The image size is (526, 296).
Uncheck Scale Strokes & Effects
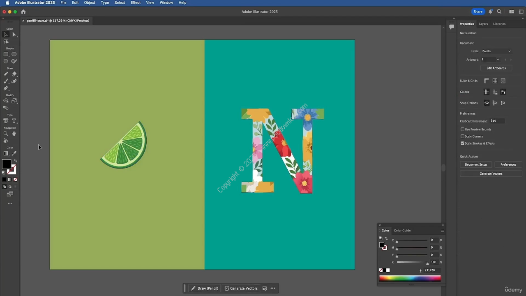click(x=462, y=143)
